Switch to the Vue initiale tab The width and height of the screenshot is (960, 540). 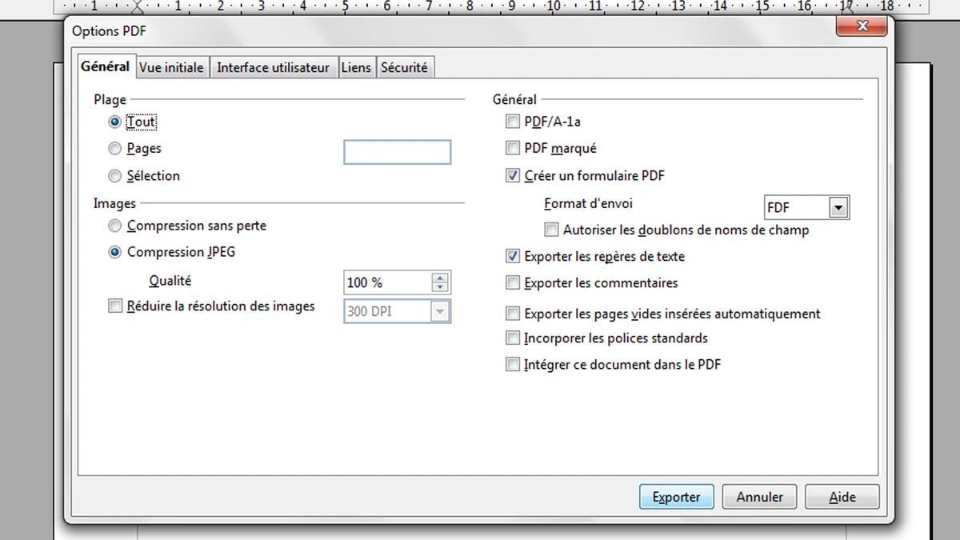pyautogui.click(x=171, y=68)
